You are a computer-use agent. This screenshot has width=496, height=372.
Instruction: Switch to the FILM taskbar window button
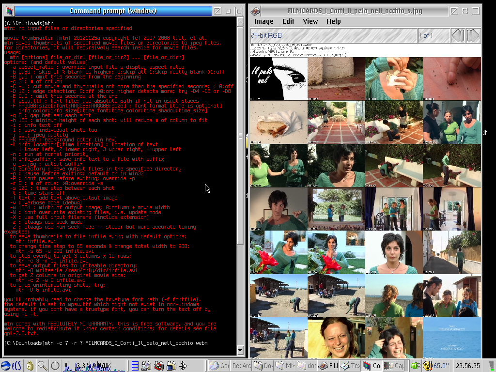[328, 366]
